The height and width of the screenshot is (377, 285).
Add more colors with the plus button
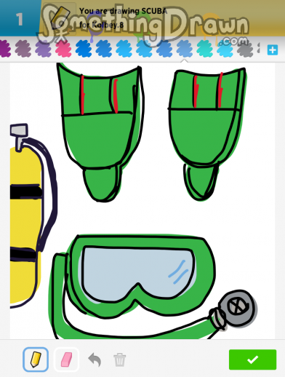(273, 50)
